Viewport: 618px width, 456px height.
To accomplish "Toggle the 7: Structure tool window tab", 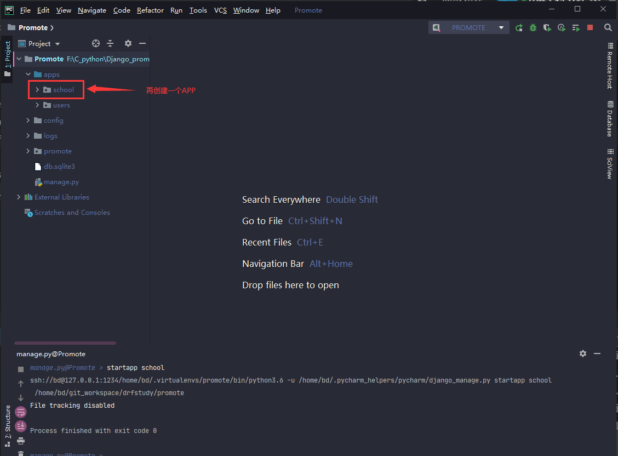I will click(x=8, y=426).
